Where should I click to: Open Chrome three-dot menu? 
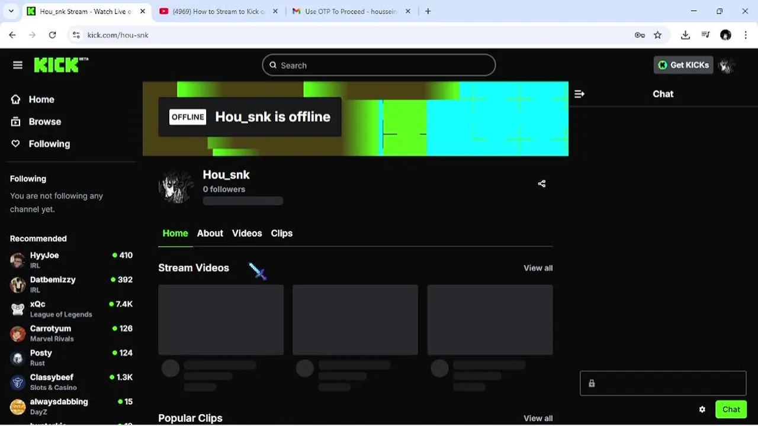pos(745,35)
